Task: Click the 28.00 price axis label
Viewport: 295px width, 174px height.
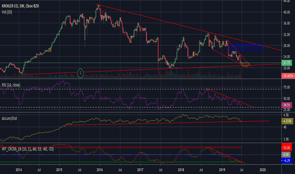Action: pyautogui.click(x=287, y=46)
